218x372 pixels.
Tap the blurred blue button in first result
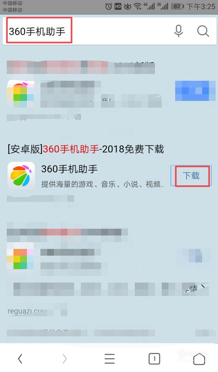point(195,91)
